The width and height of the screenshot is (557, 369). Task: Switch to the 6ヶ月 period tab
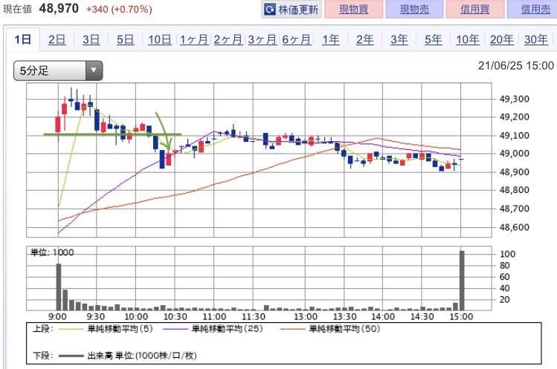point(297,39)
